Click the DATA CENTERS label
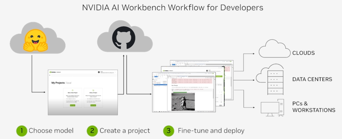 (x=312, y=79)
